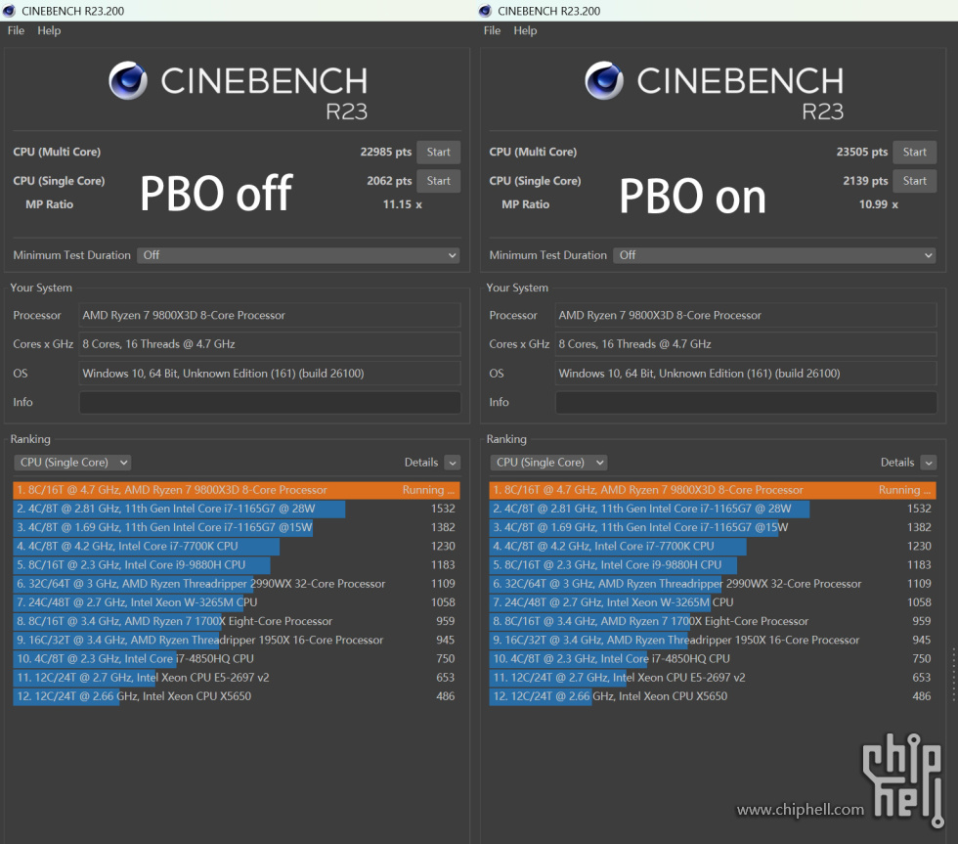Select running 9800X3D ranking row in right window
Viewport: 958px width, 844px height.
[713, 490]
